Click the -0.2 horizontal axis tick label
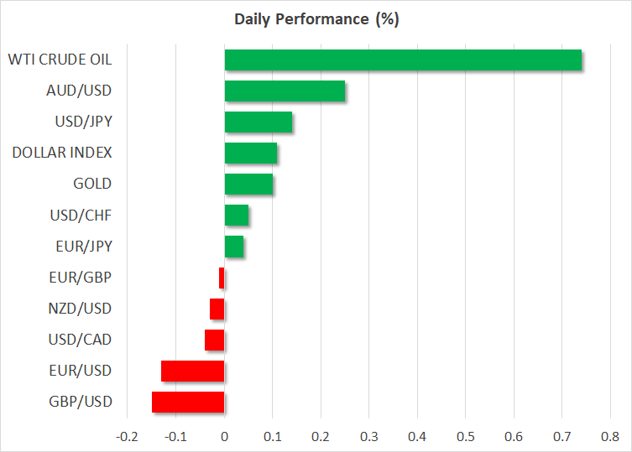The width and height of the screenshot is (632, 452). [x=126, y=436]
